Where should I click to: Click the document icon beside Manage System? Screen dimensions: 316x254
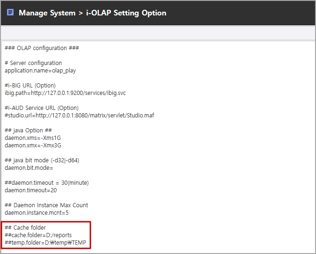[10, 12]
